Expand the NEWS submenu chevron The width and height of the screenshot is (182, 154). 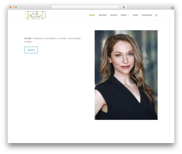tap(128, 15)
